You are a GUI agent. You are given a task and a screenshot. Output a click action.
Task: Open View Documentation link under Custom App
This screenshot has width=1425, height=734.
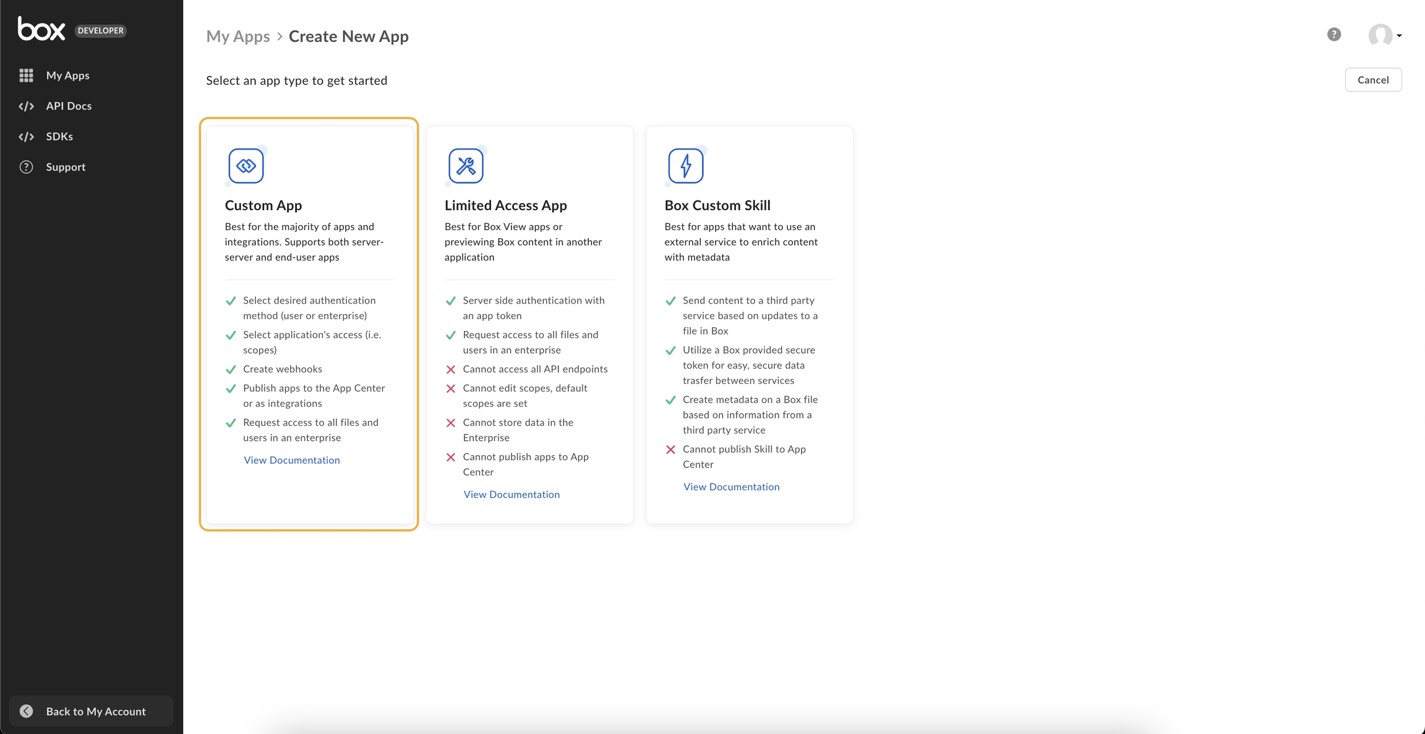tap(291, 460)
